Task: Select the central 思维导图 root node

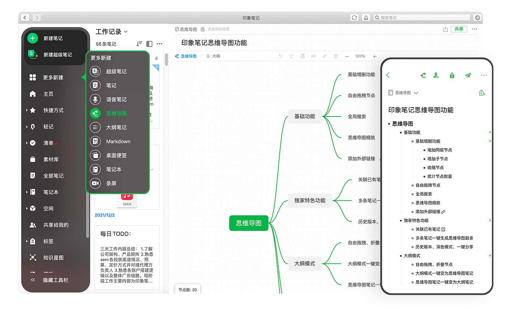Action: pyautogui.click(x=249, y=223)
